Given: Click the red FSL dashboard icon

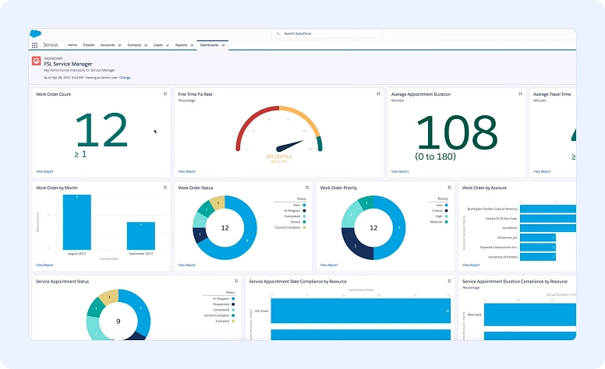Looking at the screenshot, I should 36,61.
